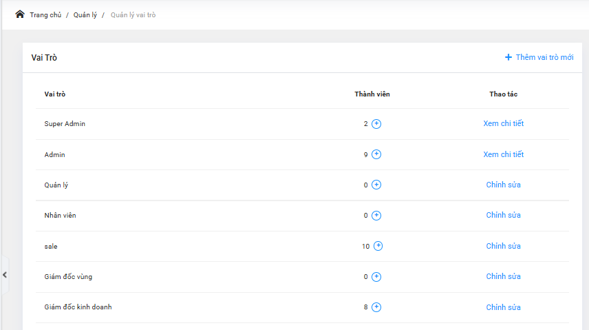Click Chỉnh sửa for Giám đốc vùng
Screen dimensions: 589x330
coord(503,277)
